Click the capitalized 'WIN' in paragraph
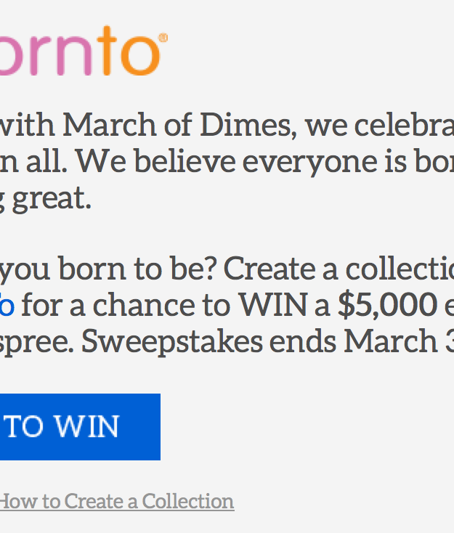 (x=273, y=305)
